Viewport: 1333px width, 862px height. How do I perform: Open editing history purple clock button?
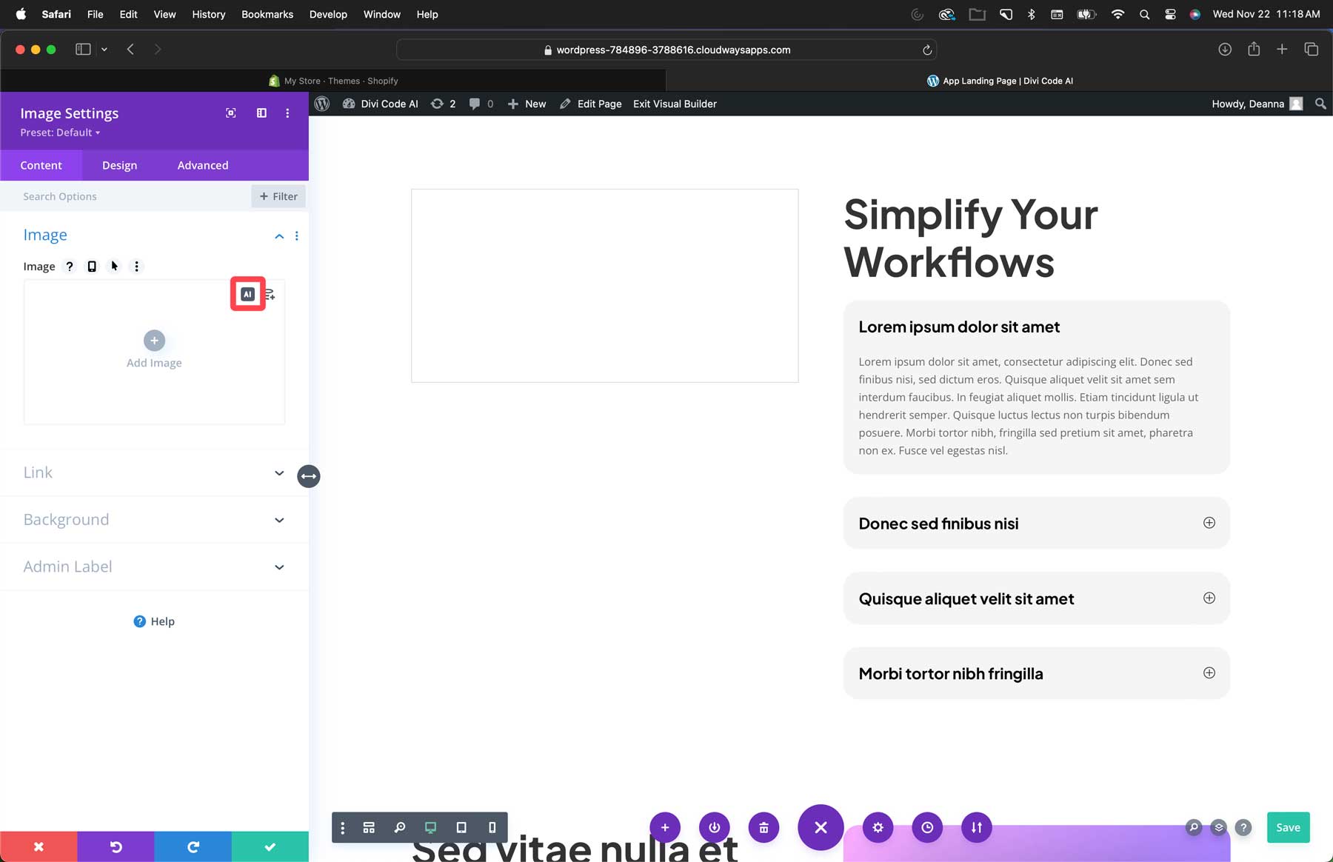coord(927,828)
